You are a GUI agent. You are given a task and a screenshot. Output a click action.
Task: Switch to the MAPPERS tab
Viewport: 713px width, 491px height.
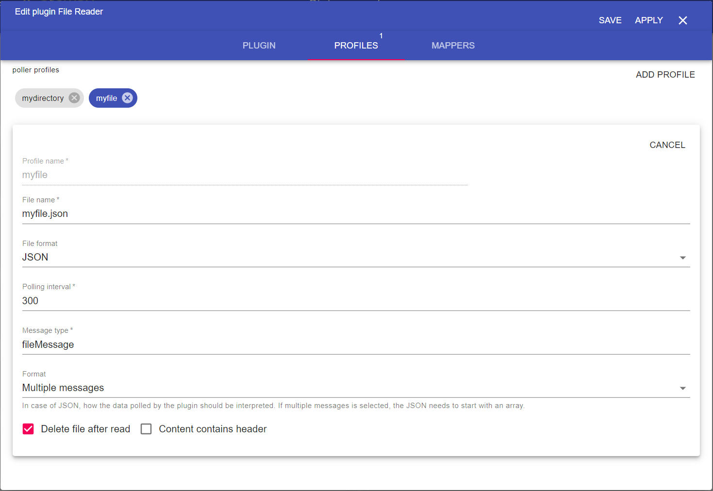click(453, 46)
